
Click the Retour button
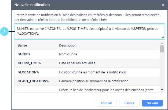pos(129,103)
